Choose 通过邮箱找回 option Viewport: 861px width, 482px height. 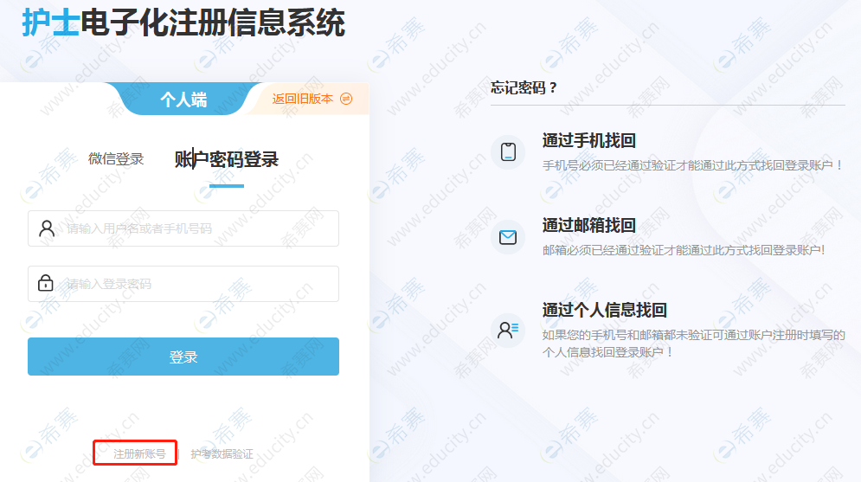coord(588,225)
